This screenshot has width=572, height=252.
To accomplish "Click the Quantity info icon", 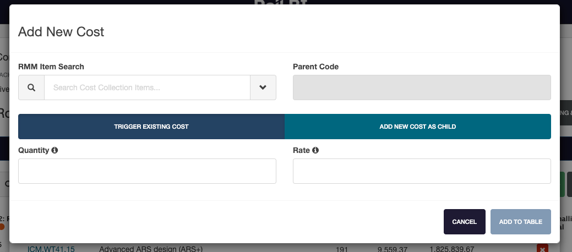I will [55, 150].
